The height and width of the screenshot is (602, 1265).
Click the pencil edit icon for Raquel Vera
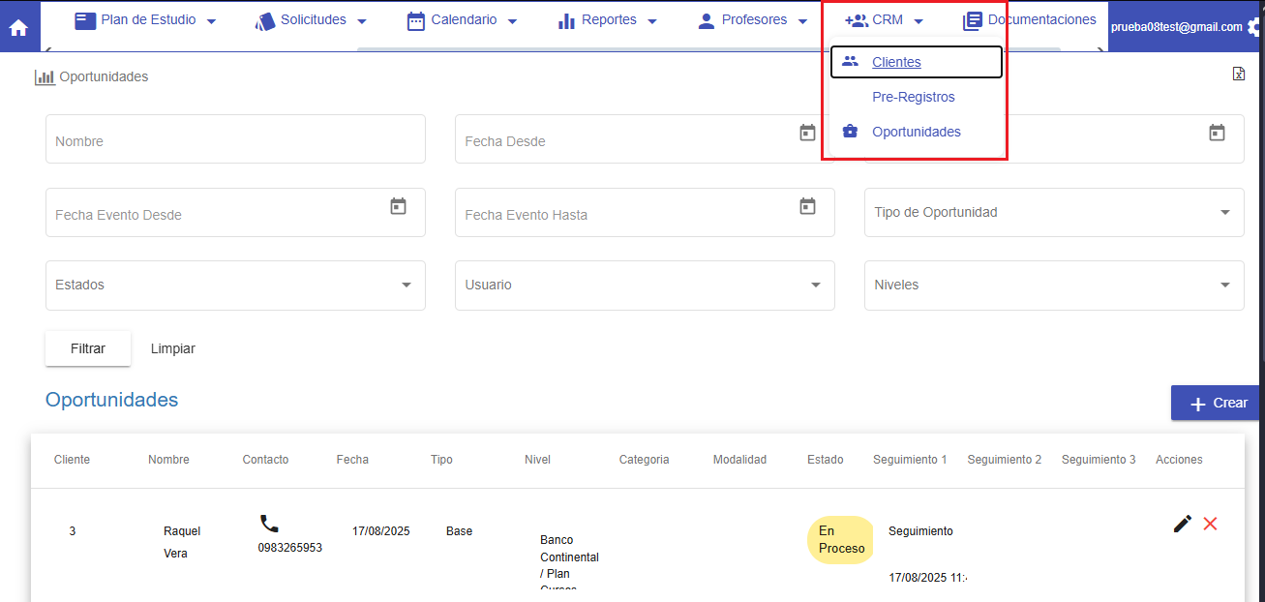coord(1182,524)
